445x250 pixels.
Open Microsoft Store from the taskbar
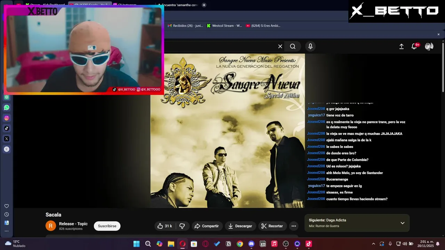tap(194, 244)
